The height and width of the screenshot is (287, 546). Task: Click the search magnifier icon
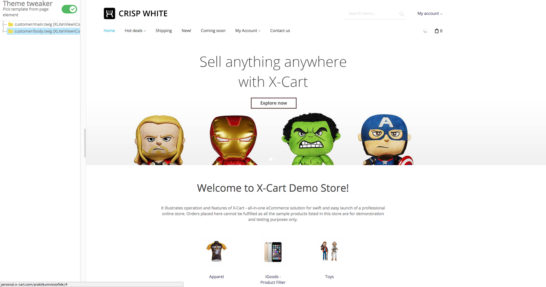click(402, 14)
